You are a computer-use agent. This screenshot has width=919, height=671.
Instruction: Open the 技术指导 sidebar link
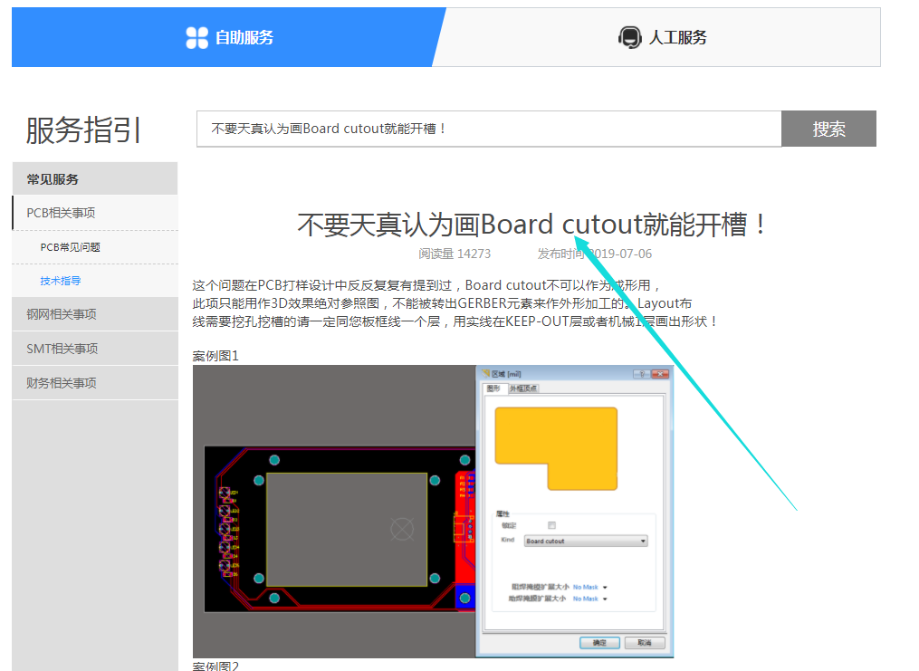(x=60, y=281)
